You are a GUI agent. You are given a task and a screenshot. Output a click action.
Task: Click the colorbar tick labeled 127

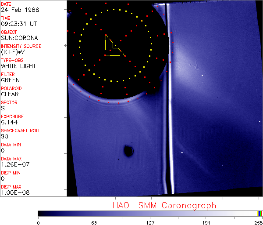pyautogui.click(x=150, y=223)
